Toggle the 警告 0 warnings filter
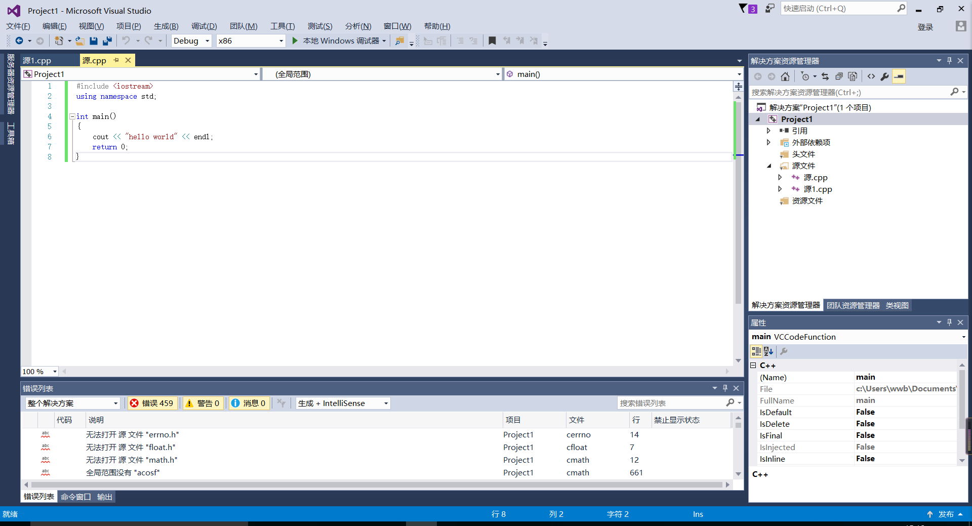 (x=202, y=403)
